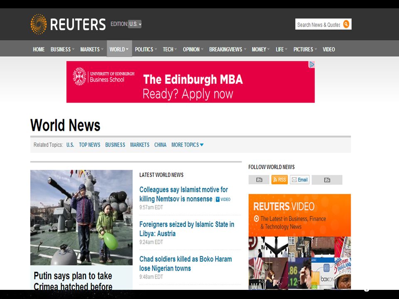Click the broken image button right of Email
Viewport: 399px width, 299px height.
click(x=327, y=180)
